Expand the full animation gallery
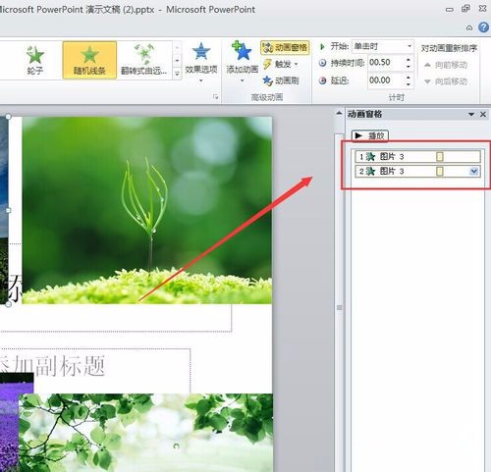This screenshot has height=472, width=491. tap(177, 74)
